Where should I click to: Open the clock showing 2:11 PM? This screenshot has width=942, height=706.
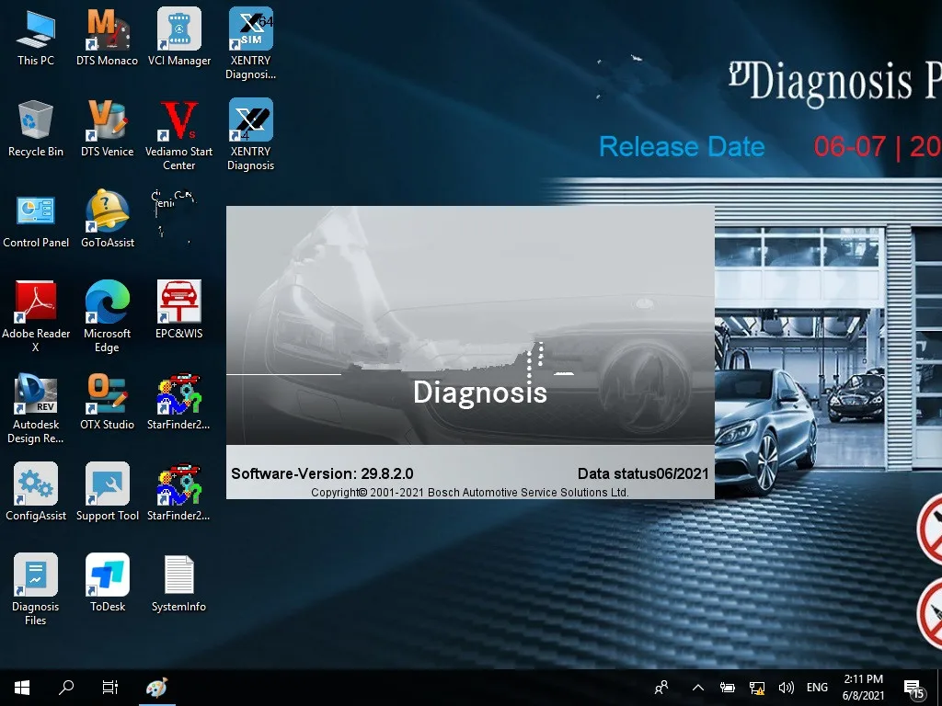click(x=863, y=688)
